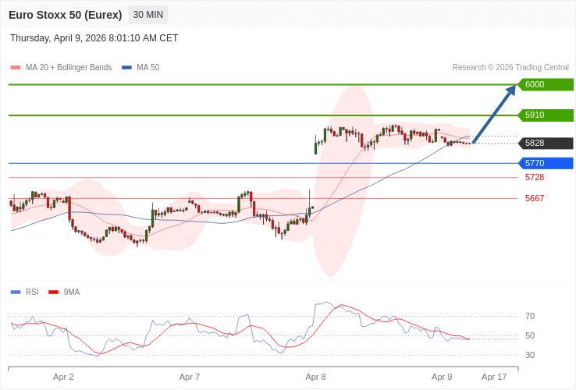The image size is (576, 390).
Task: Click the Apr 17 date axis label
Action: tap(494, 378)
